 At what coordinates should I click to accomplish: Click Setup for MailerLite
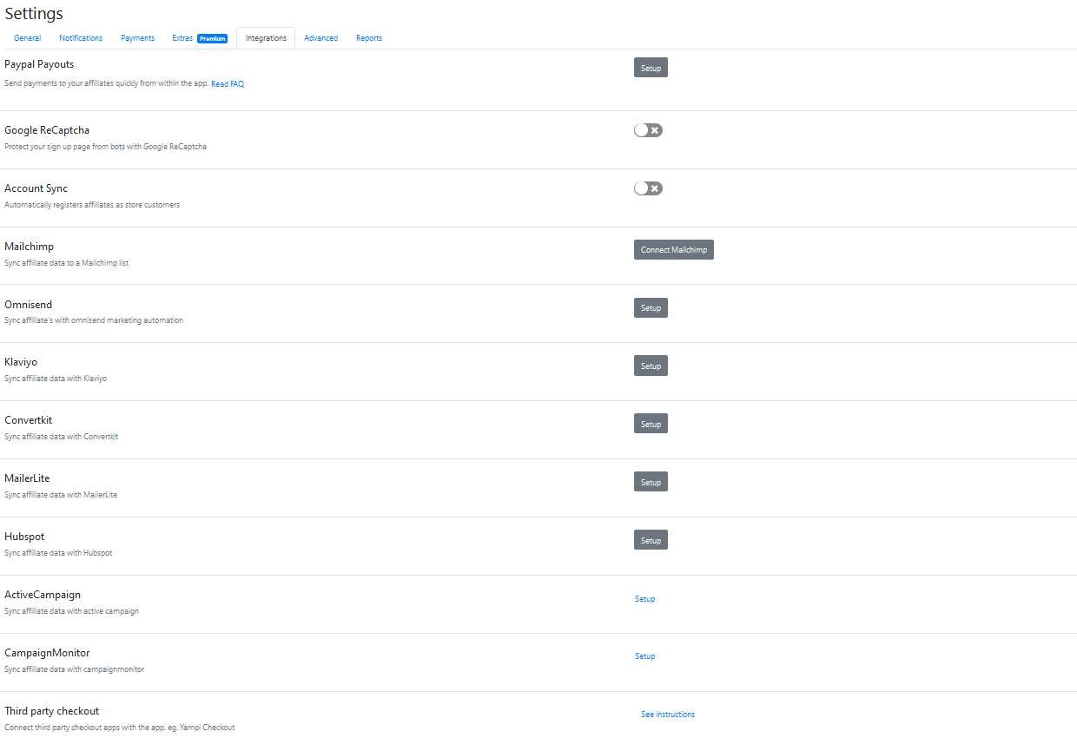point(651,483)
